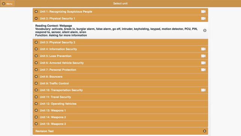
Task: Expand Unit 9 plus icon
Action: (x=36, y=83)
